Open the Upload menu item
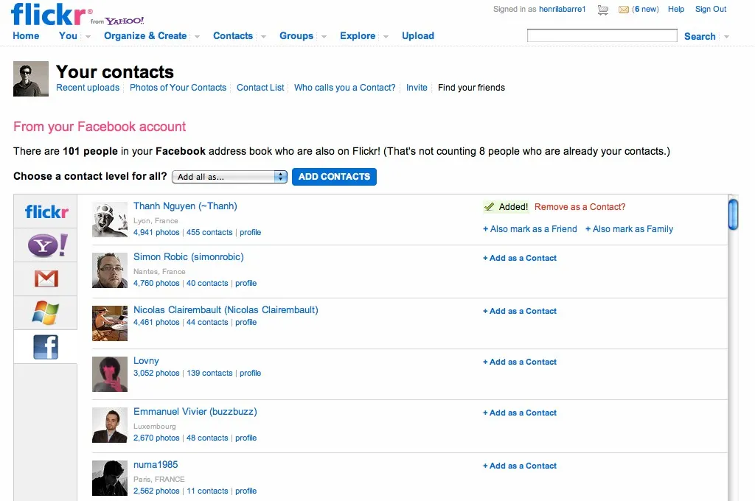The image size is (755, 501). coord(418,35)
